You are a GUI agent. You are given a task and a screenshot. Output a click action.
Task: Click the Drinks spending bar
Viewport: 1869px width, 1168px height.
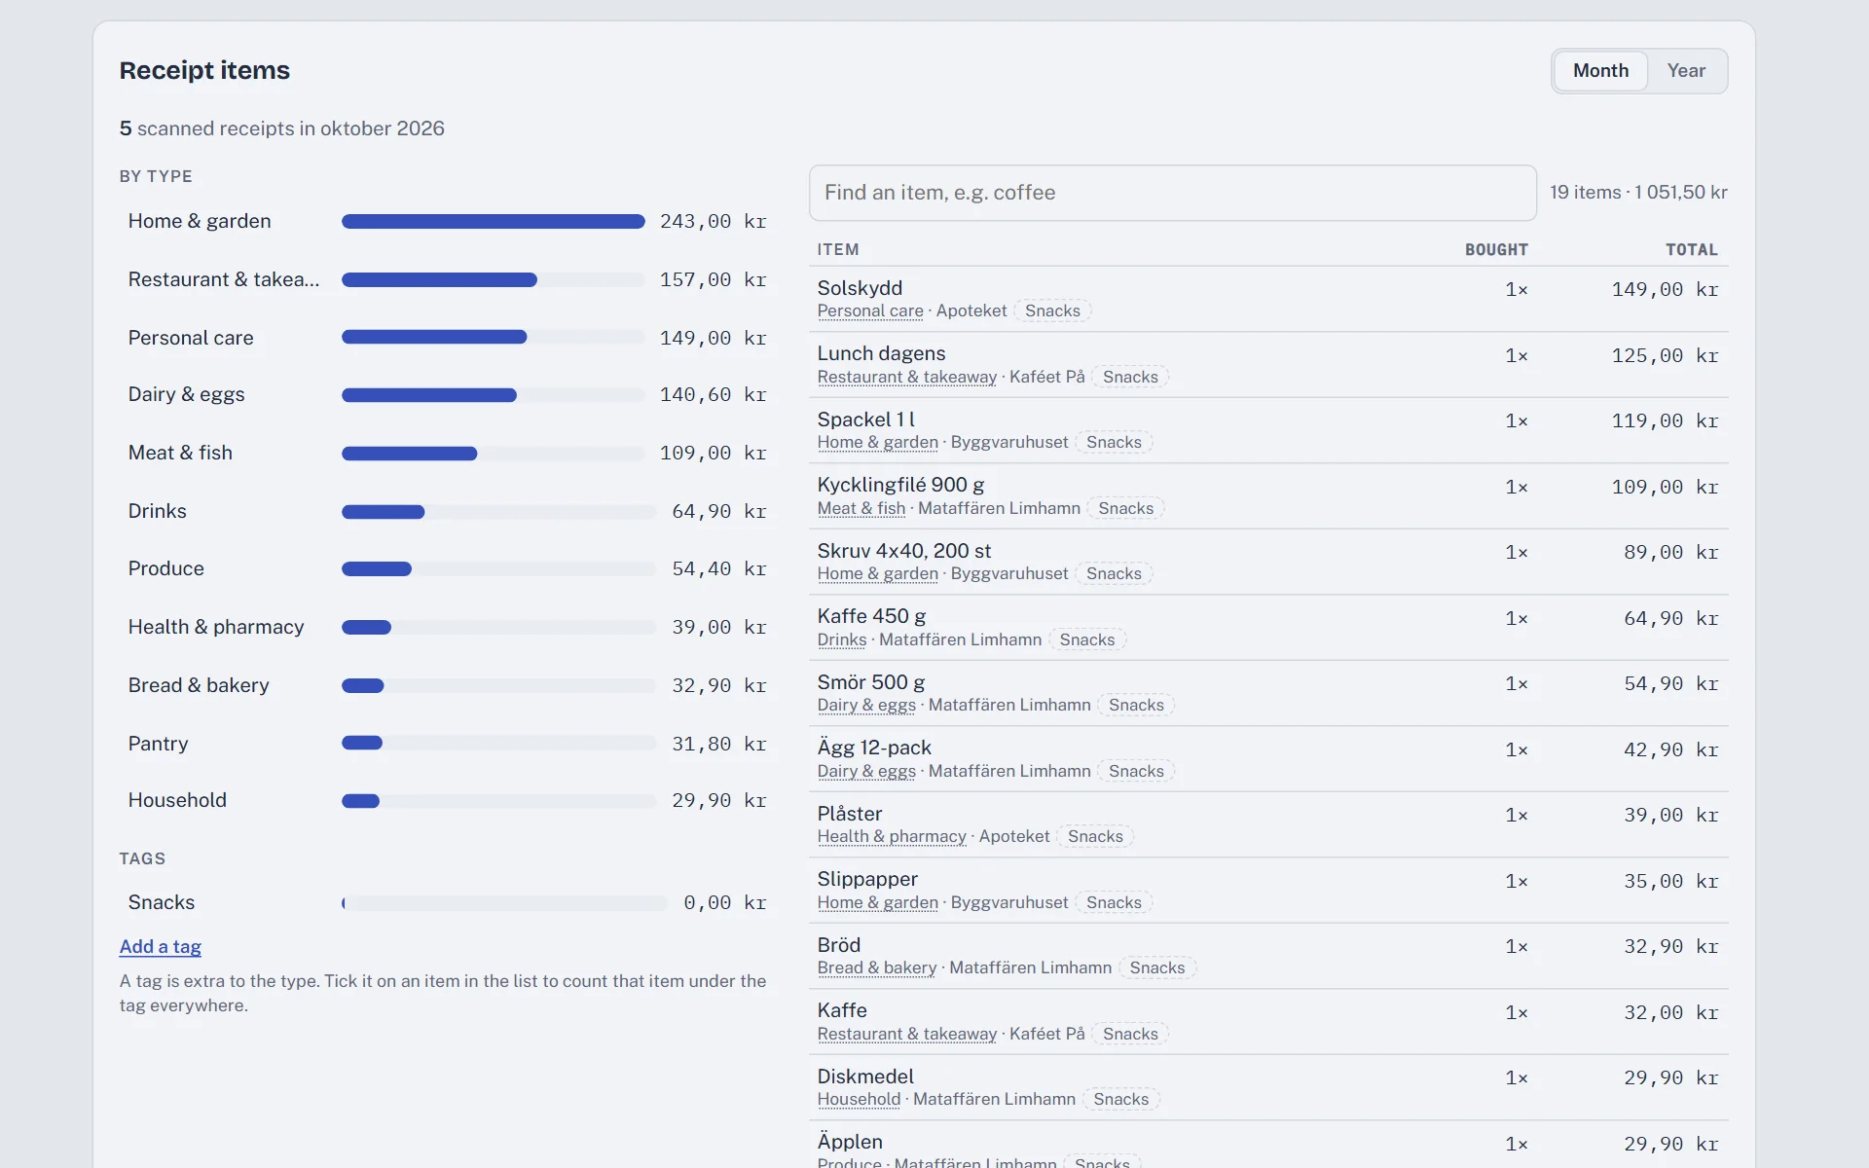click(498, 512)
